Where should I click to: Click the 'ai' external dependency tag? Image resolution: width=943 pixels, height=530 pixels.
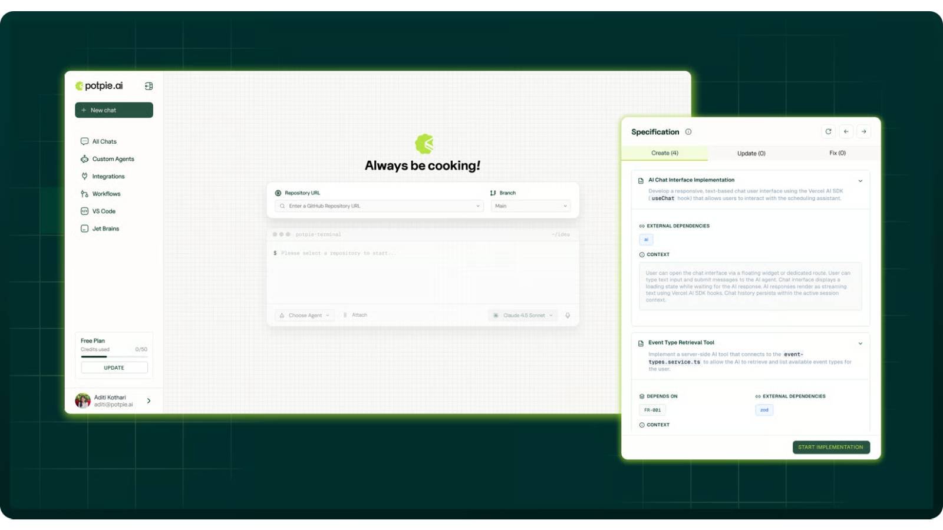(x=646, y=240)
